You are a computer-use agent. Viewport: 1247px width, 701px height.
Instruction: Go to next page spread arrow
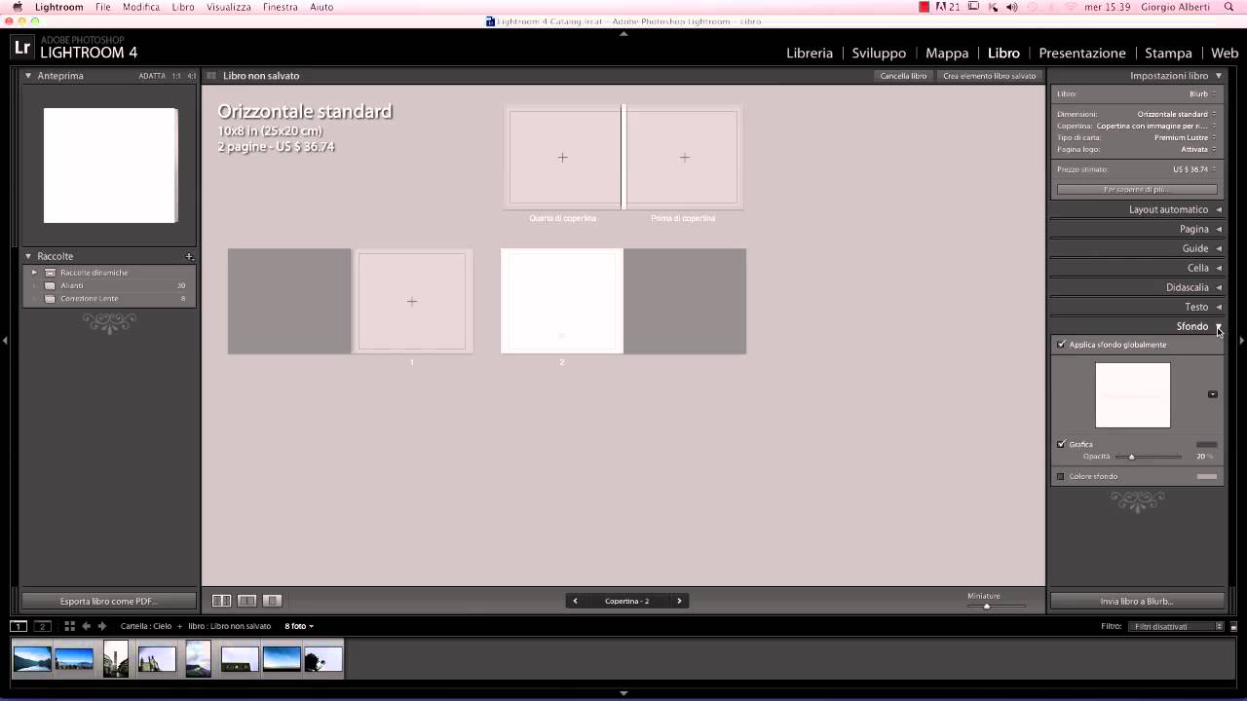pyautogui.click(x=679, y=601)
